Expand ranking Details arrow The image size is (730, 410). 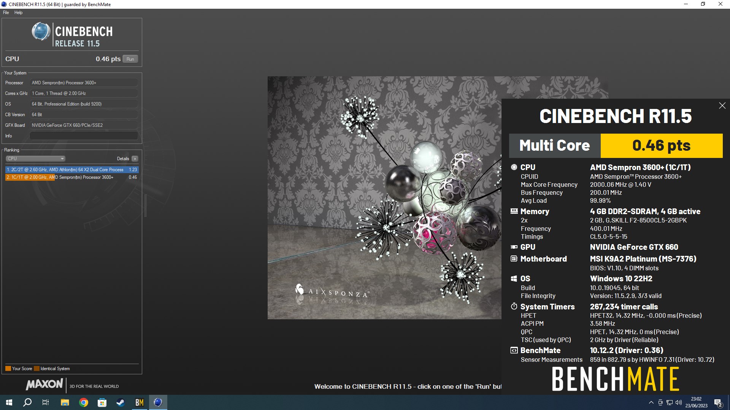135,159
